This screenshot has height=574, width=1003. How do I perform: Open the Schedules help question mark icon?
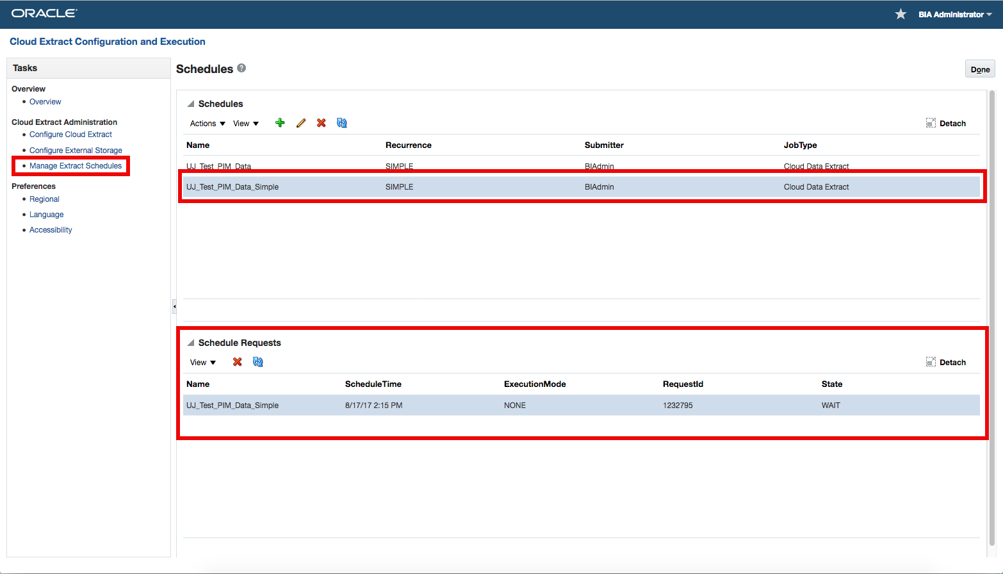click(x=241, y=68)
